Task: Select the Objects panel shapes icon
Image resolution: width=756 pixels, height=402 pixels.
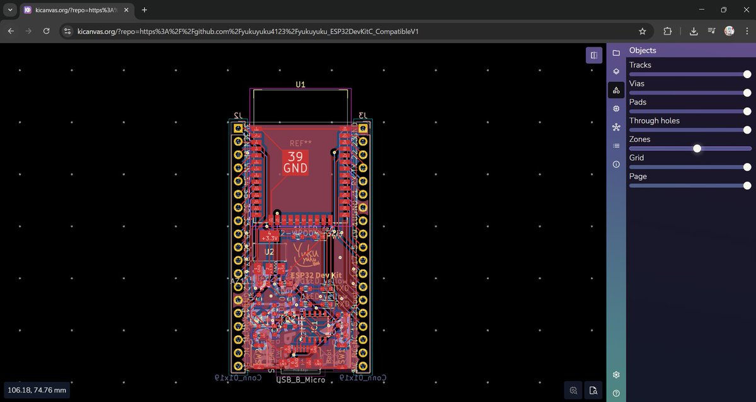Action: click(616, 90)
